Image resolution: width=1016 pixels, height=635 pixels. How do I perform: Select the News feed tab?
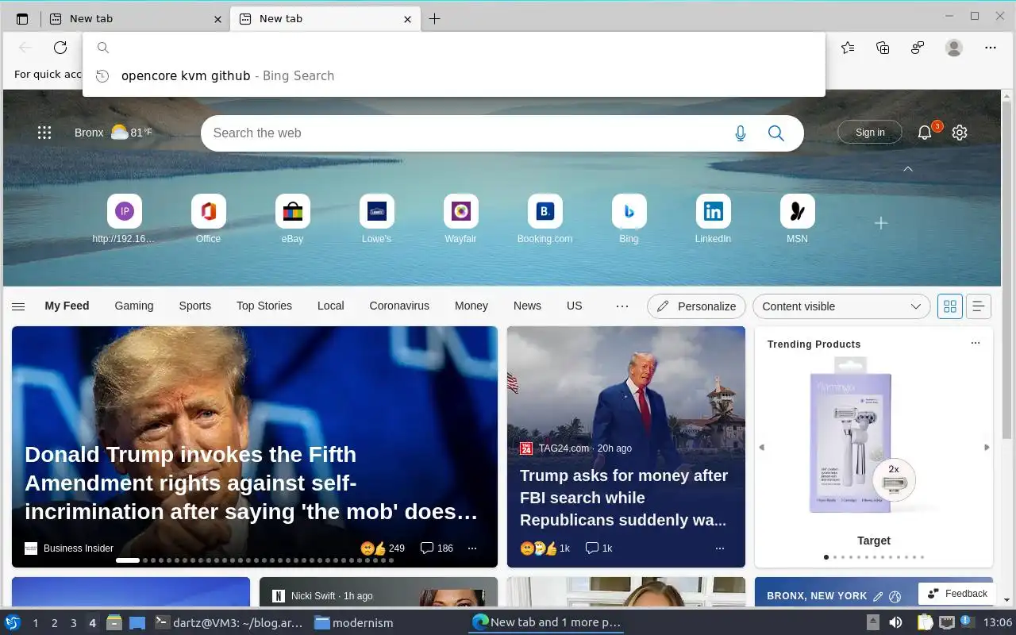click(527, 306)
